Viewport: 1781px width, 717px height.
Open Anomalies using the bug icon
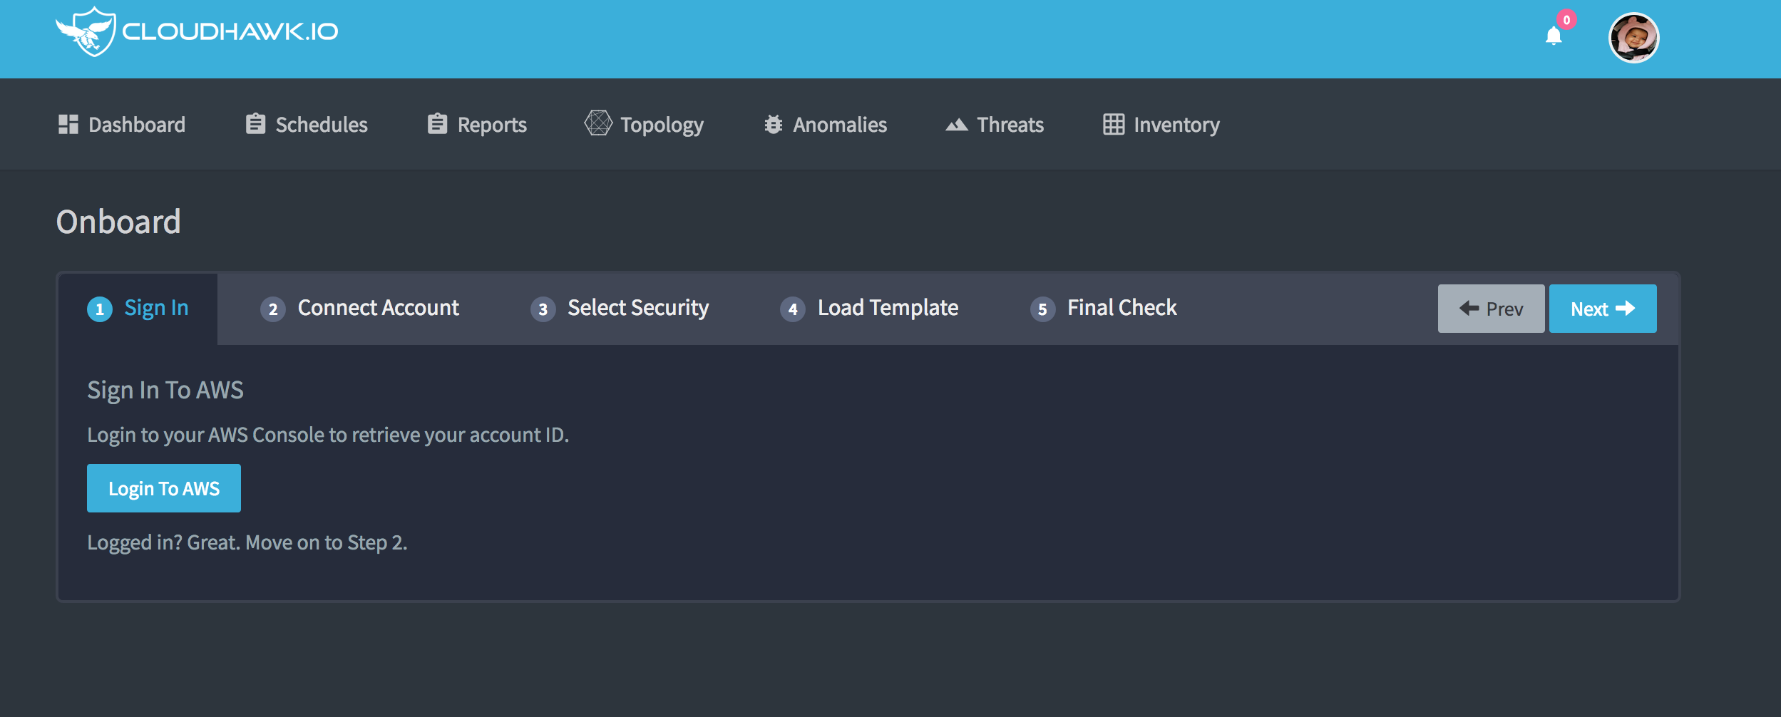774,123
